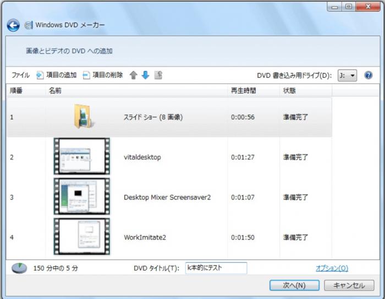Move item down with blue down arrow

tap(145, 75)
